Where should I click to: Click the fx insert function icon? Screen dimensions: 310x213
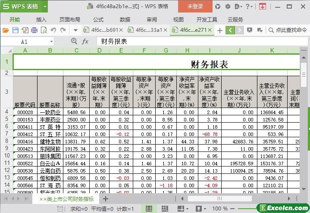coord(85,41)
